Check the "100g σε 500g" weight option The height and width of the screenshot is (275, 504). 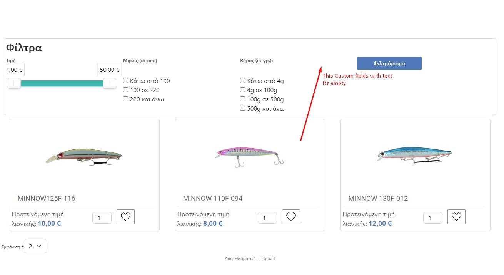click(243, 99)
